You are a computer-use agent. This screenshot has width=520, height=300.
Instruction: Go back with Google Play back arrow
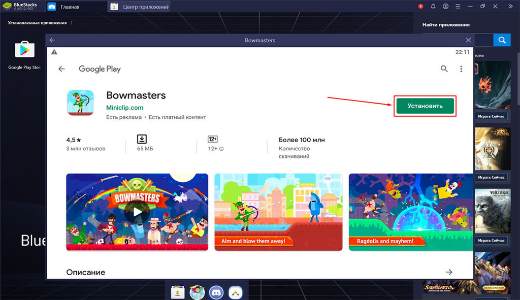tap(61, 69)
